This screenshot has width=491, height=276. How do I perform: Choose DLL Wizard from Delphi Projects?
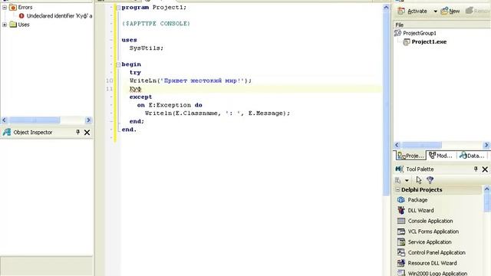pos(416,210)
